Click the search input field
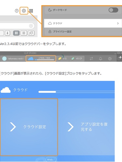 pos(17,26)
